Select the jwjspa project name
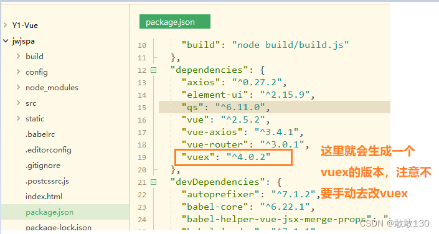Image resolution: width=439 pixels, height=234 pixels. (x=23, y=41)
